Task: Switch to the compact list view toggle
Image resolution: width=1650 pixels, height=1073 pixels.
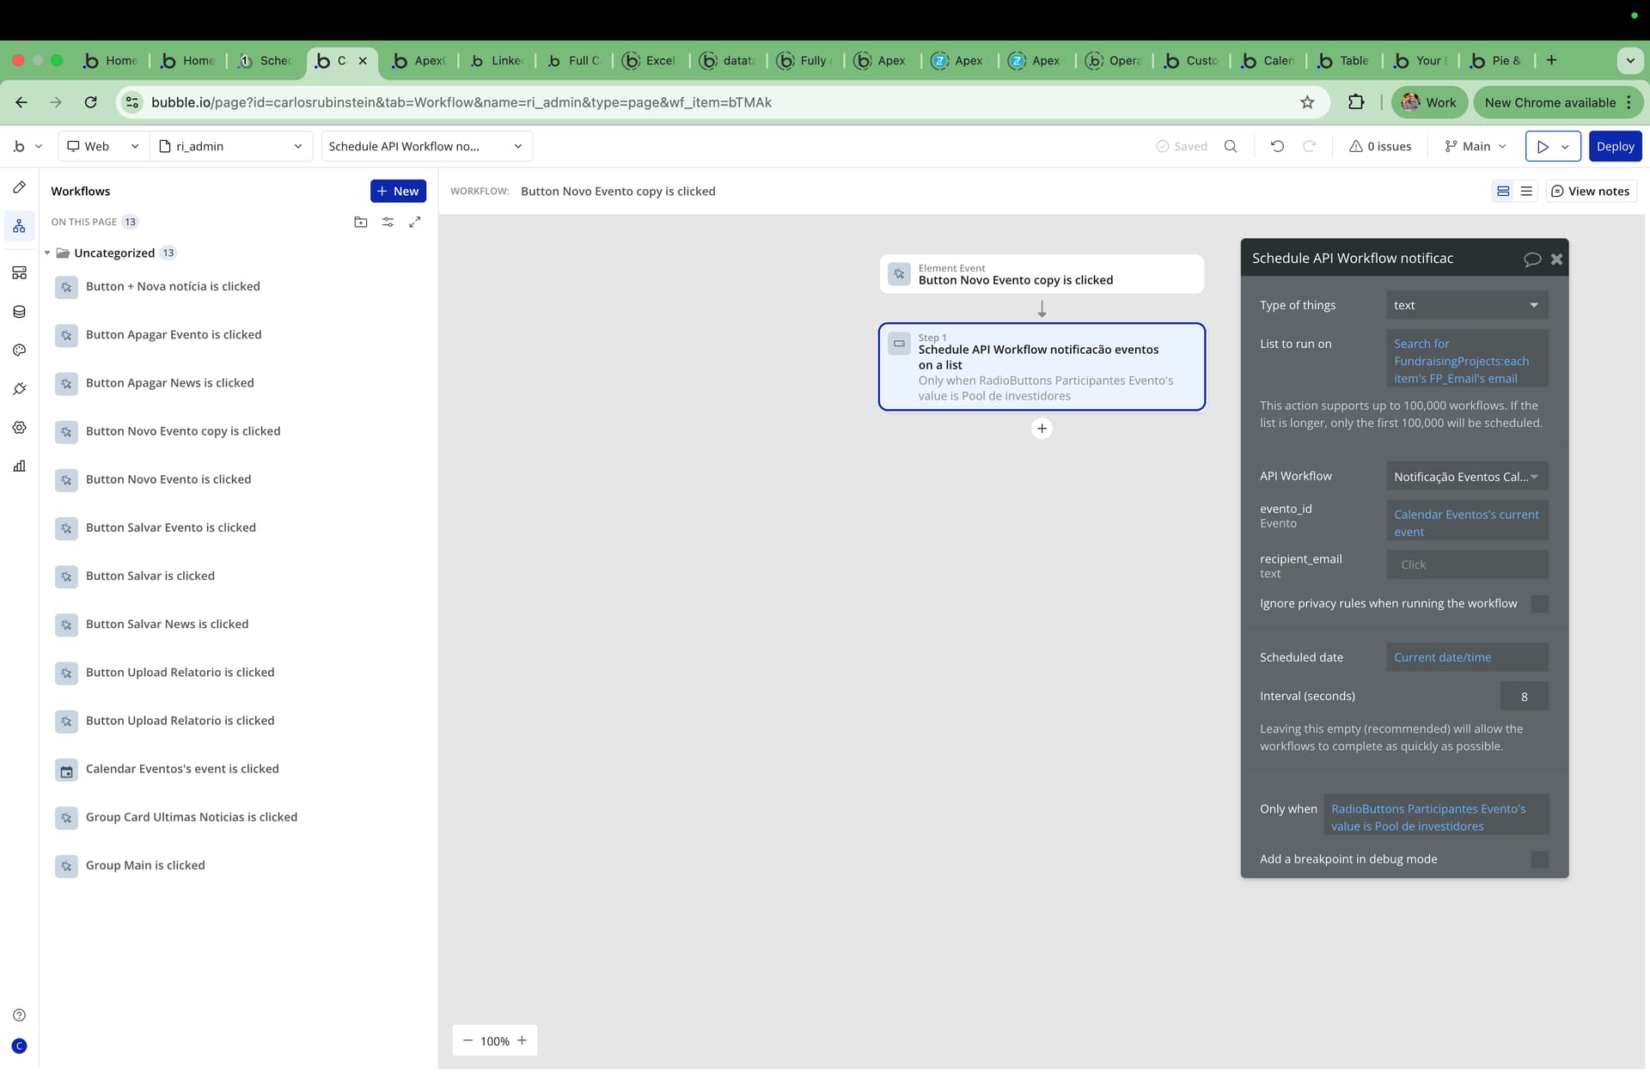Action: [1526, 191]
